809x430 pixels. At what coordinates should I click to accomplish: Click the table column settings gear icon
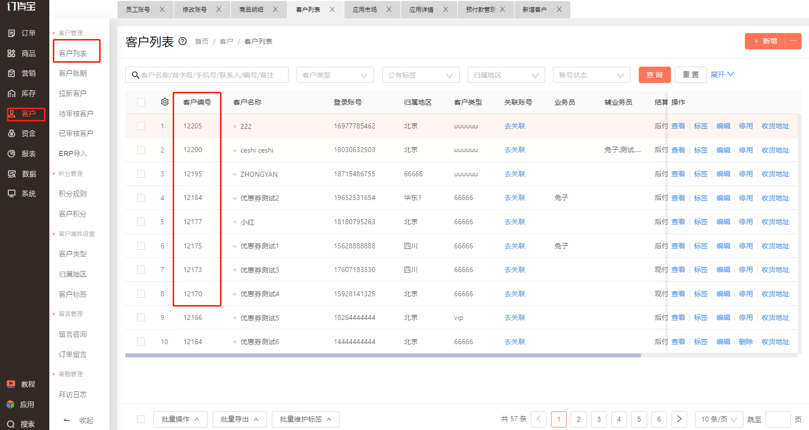(165, 102)
